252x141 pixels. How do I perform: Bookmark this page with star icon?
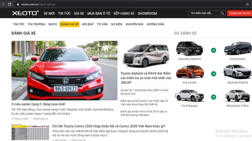[247, 4]
